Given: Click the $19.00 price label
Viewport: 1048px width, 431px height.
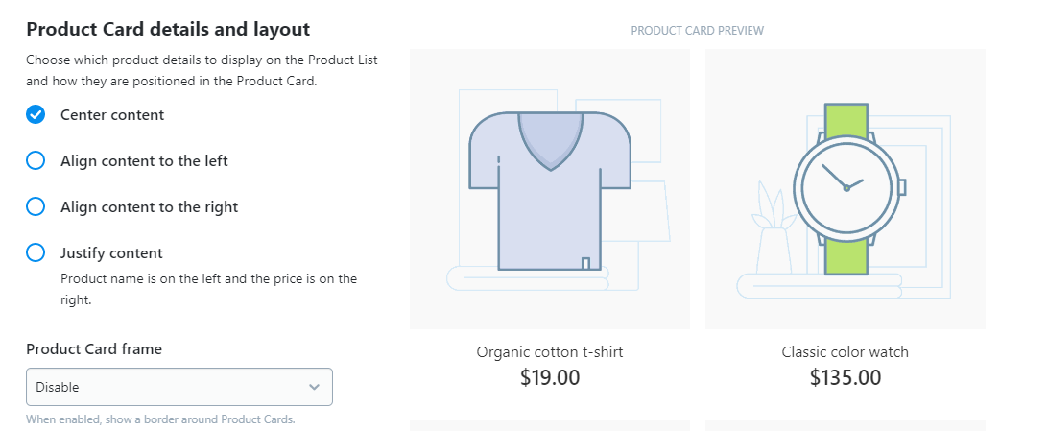Looking at the screenshot, I should 550,377.
